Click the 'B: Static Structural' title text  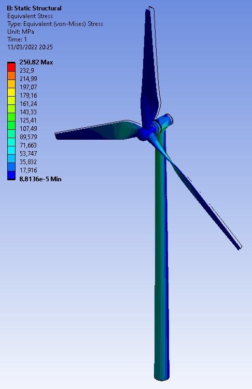[34, 8]
